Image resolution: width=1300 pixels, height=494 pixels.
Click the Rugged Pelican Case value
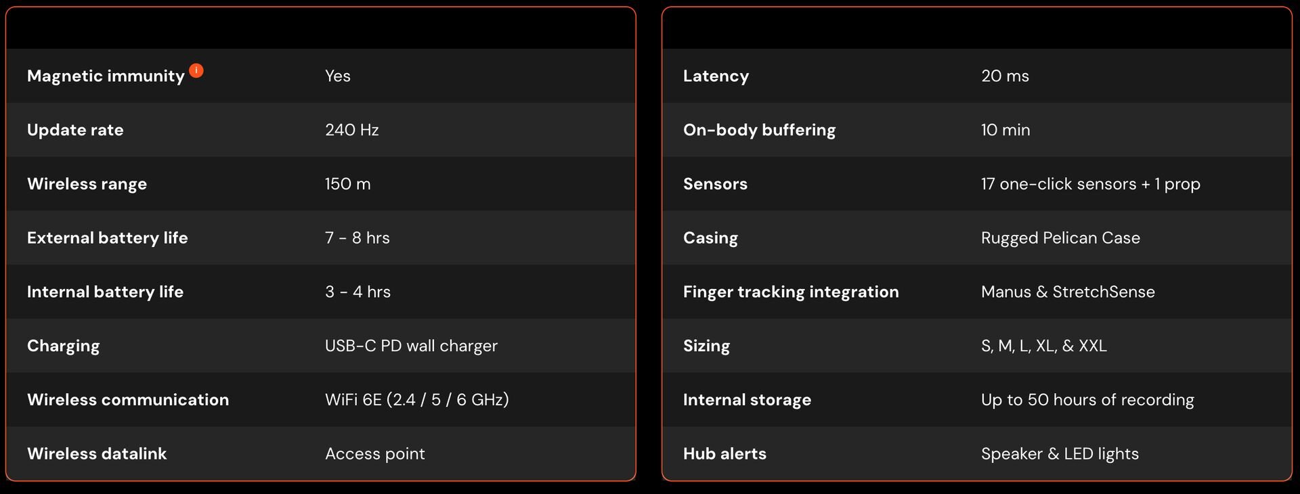(1060, 238)
